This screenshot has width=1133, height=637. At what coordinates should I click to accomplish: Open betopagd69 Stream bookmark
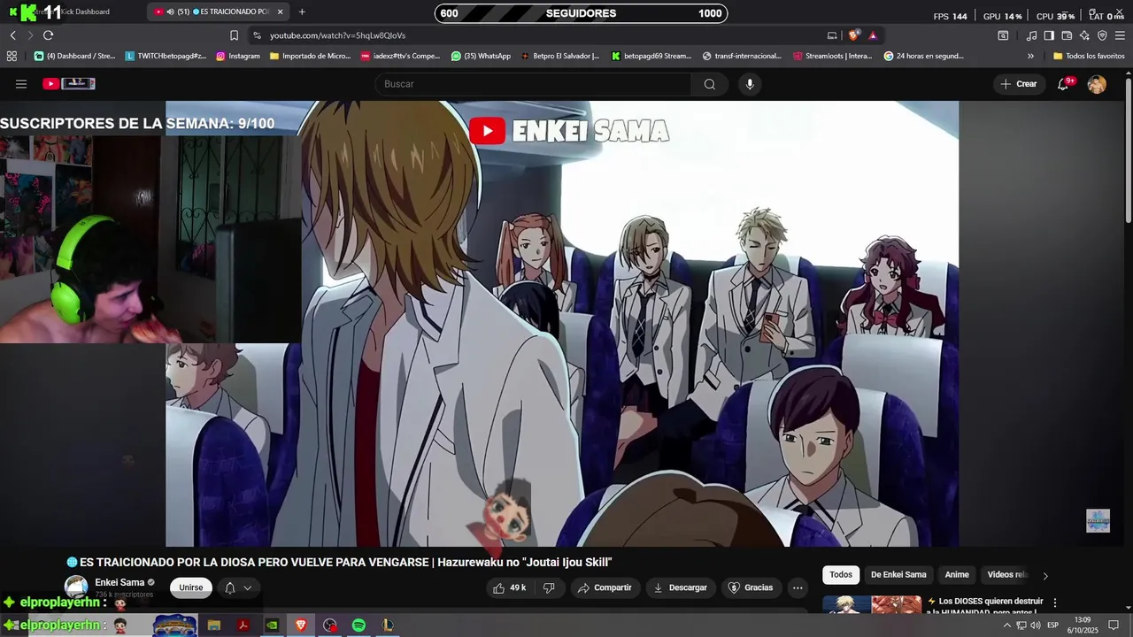coord(651,56)
